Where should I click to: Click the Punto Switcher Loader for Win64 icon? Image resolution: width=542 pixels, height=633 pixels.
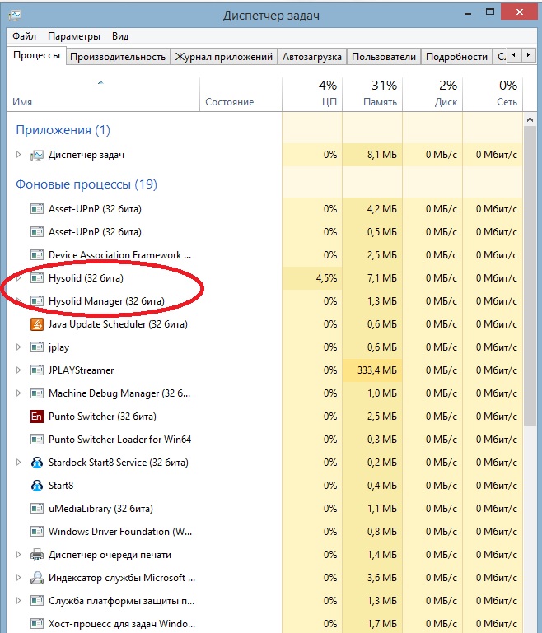[x=37, y=440]
